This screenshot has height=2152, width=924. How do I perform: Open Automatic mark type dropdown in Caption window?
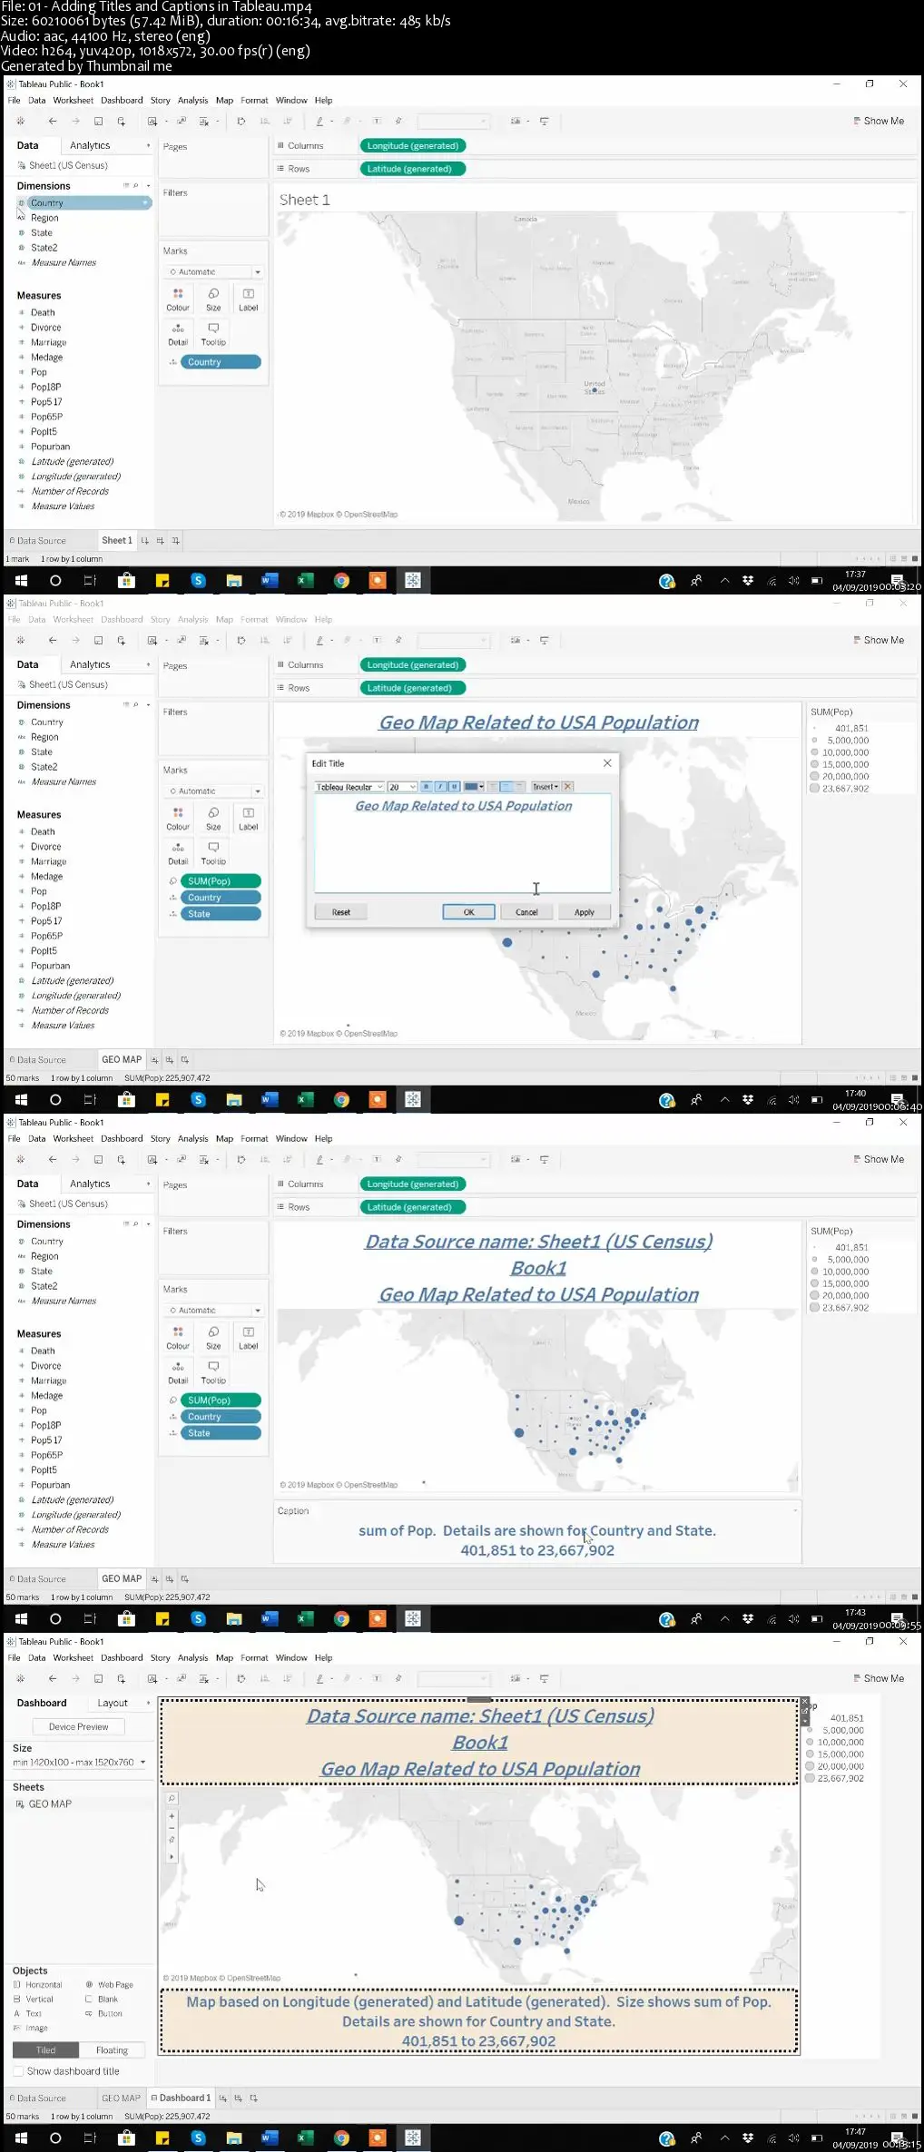point(214,1311)
